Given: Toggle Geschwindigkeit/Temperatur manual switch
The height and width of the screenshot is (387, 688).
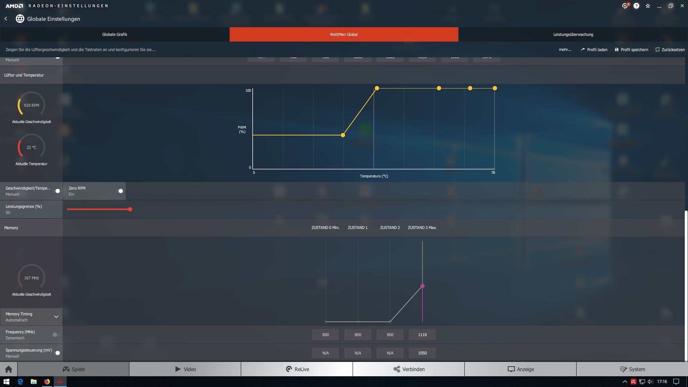Looking at the screenshot, I should click(x=56, y=191).
